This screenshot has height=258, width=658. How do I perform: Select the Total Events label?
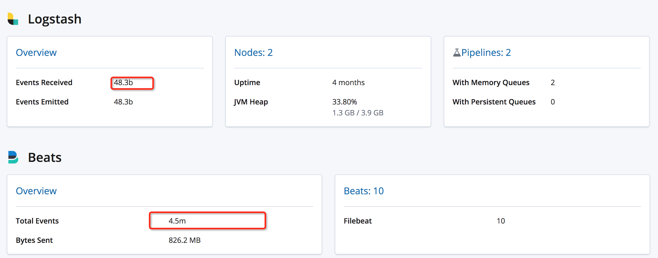tap(37, 221)
